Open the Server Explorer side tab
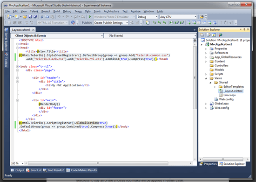The image size is (256, 182). point(6,40)
